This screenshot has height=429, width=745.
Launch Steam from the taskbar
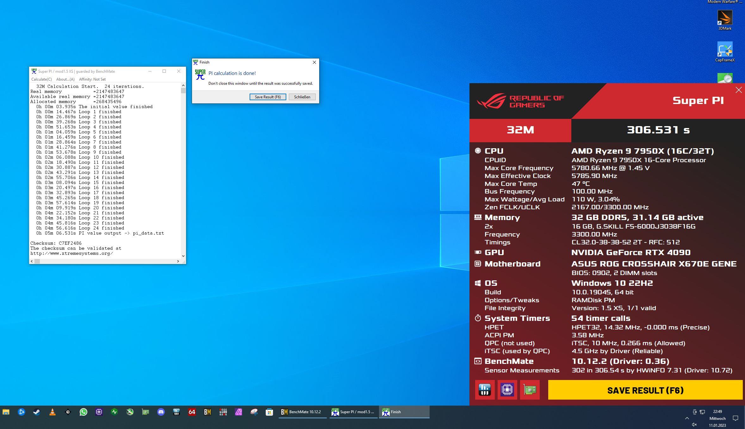click(x=37, y=412)
